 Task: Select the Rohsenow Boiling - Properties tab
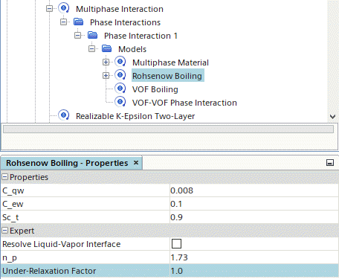(67, 163)
